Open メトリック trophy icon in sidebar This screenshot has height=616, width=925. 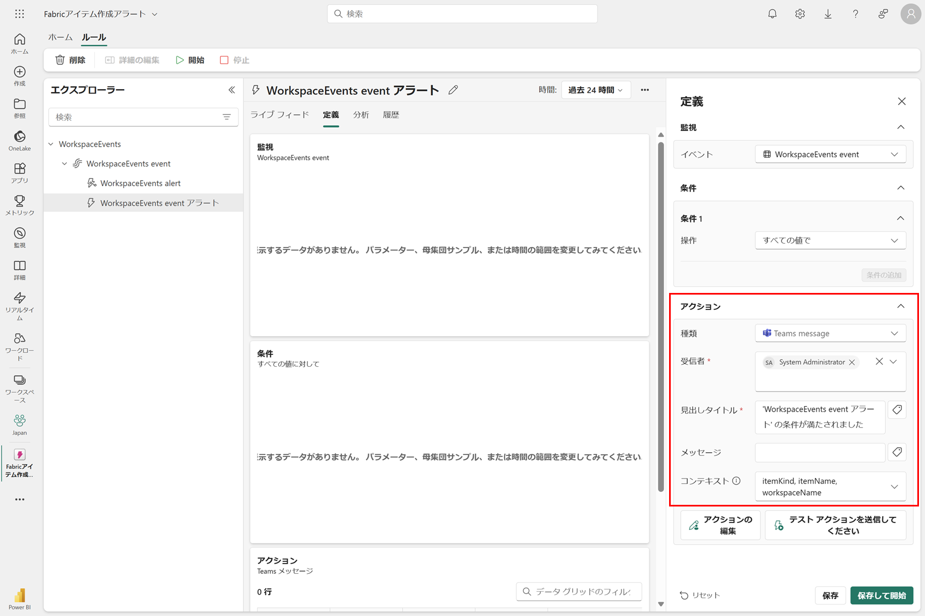(20, 205)
